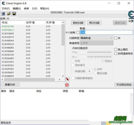The width and height of the screenshot is (134, 125).
Task: Click the 再次扫描 button
Action: 94,23
